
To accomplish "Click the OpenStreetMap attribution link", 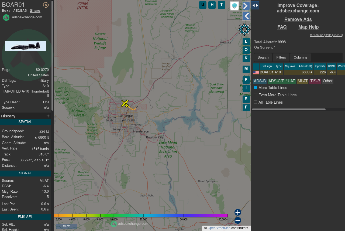I will pos(219,228).
